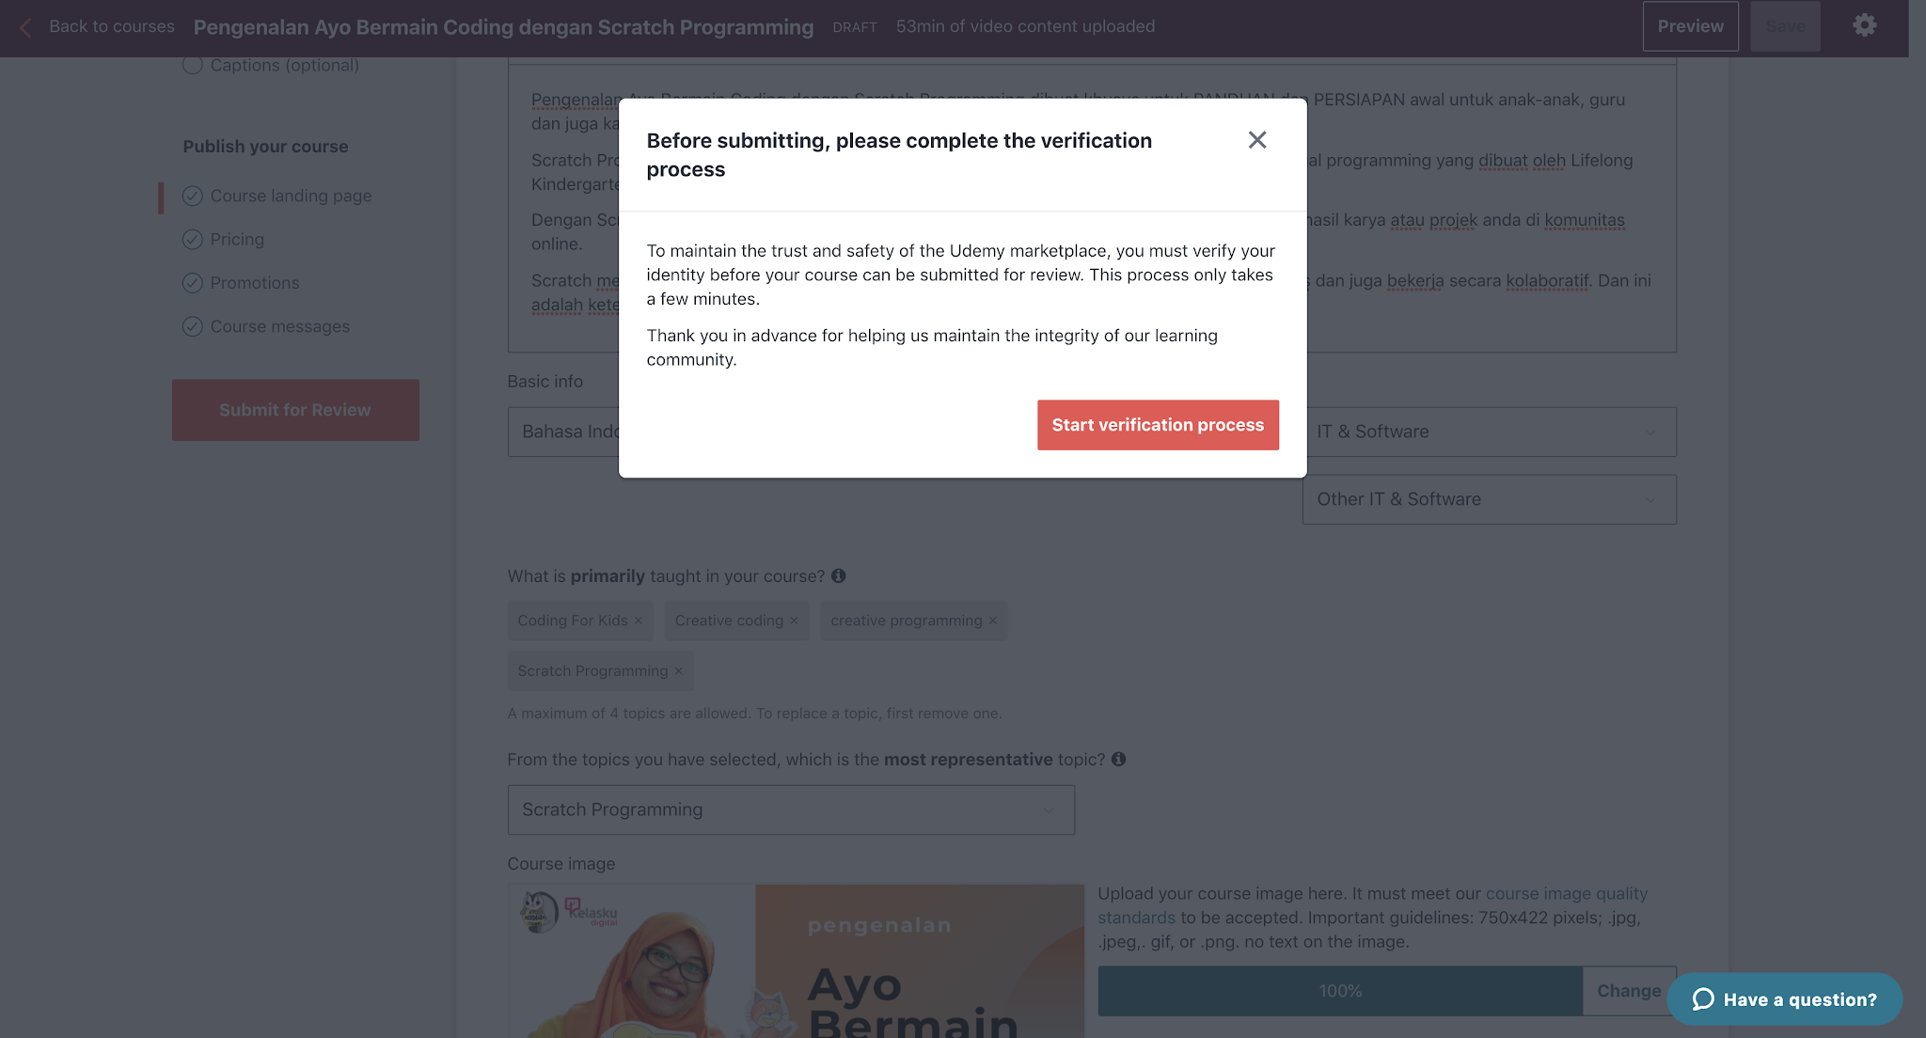Remove the Scratch Programming topic tag
Screen dimensions: 1926x1038
coord(679,671)
